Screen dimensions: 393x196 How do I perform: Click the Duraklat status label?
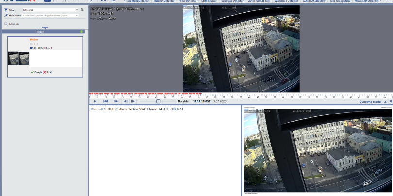(x=183, y=101)
